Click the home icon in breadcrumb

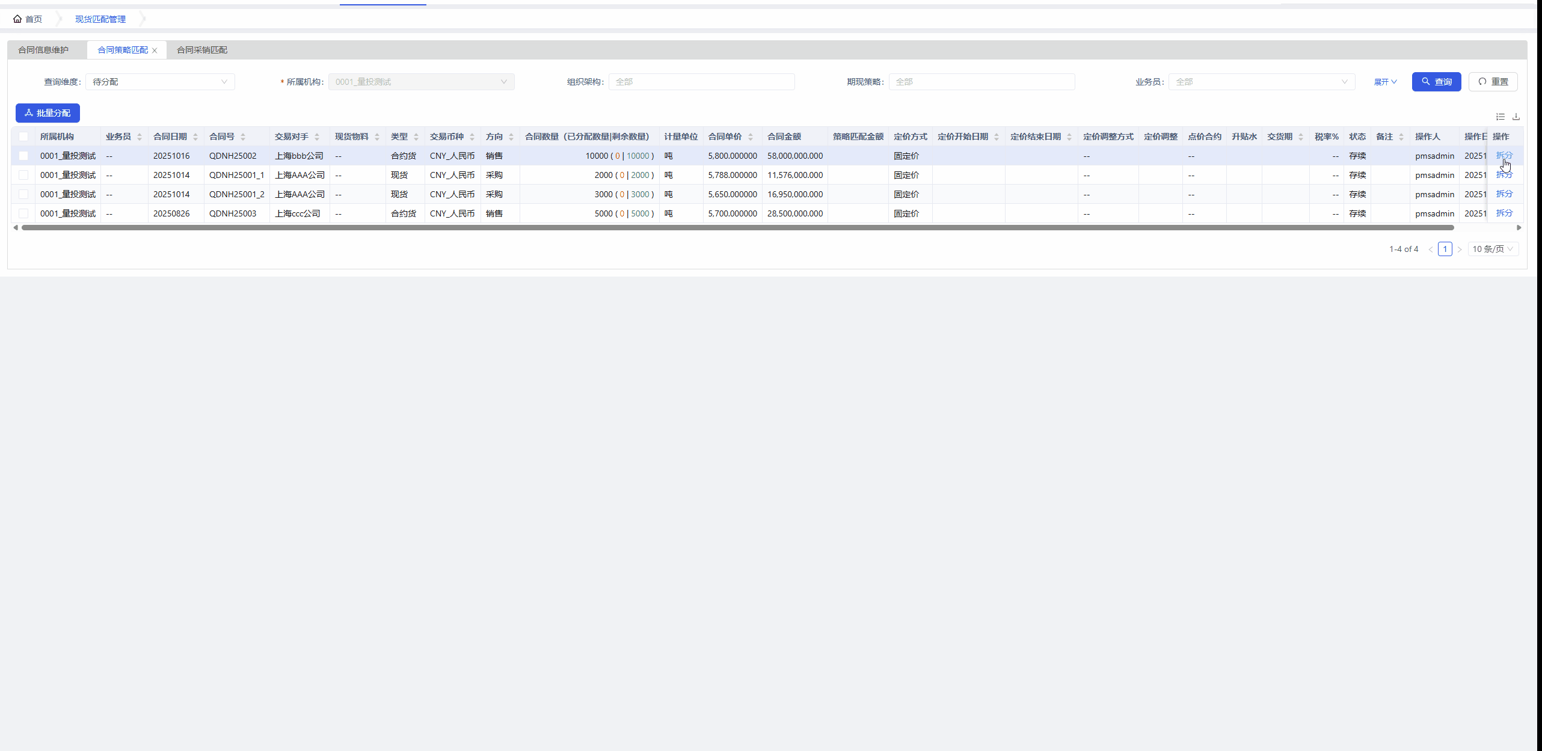(x=17, y=19)
